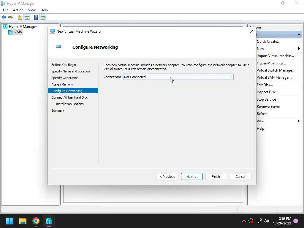Expand the View submenu arrow in Actions pane

299,121
